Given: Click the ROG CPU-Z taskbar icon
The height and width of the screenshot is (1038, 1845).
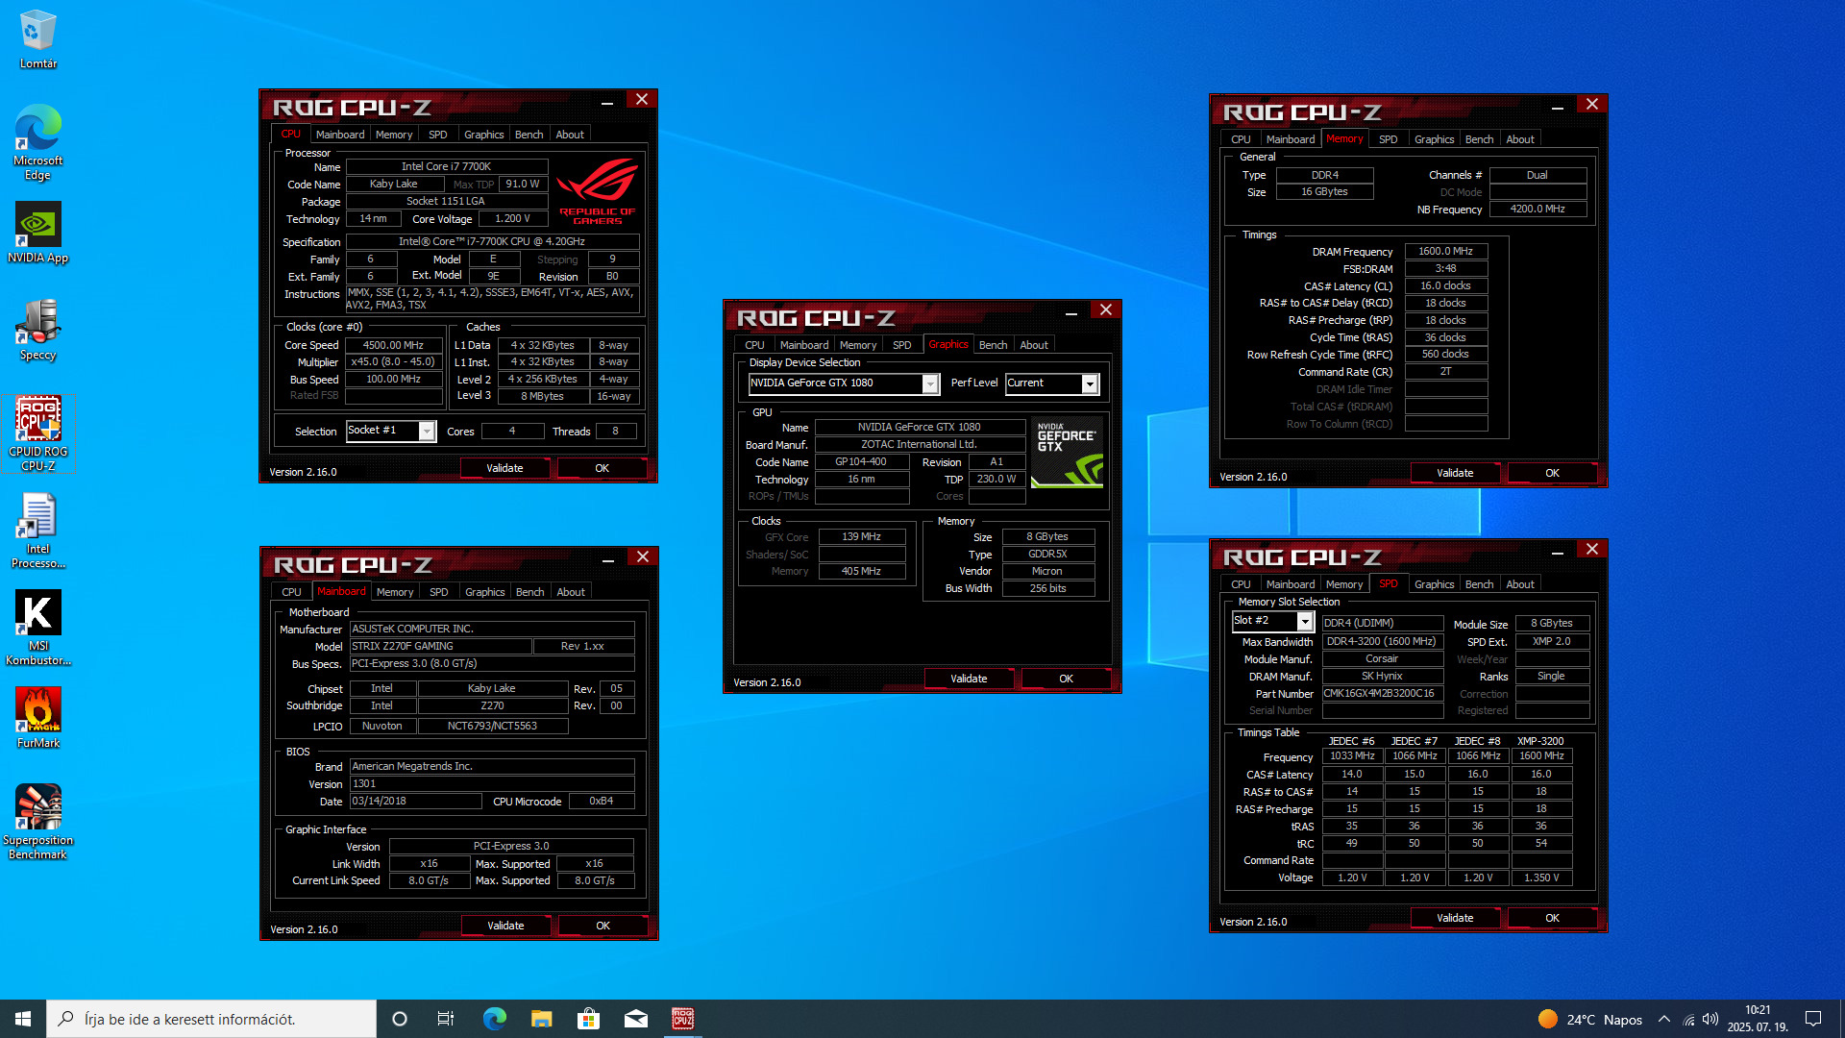Looking at the screenshot, I should (x=682, y=1019).
